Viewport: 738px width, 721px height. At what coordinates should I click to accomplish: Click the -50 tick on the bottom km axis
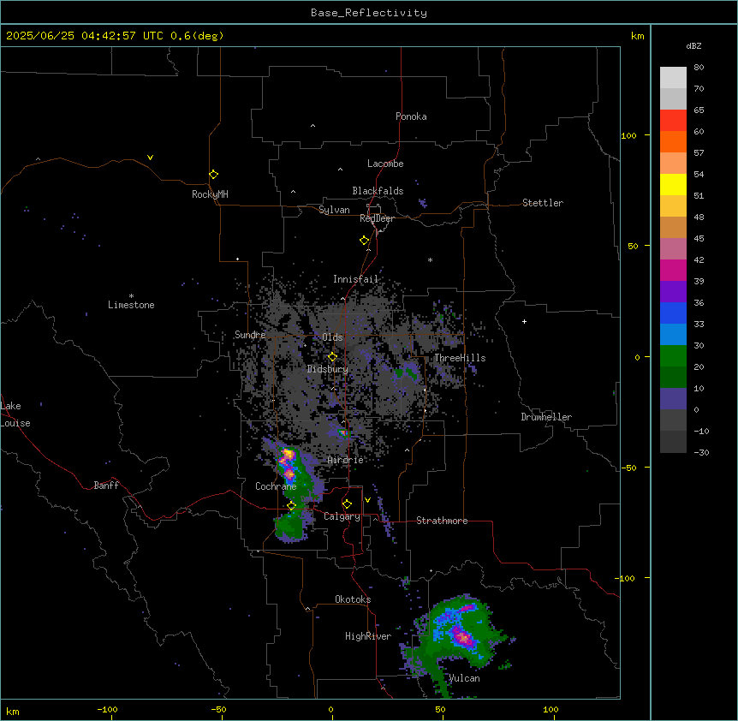pyautogui.click(x=219, y=709)
